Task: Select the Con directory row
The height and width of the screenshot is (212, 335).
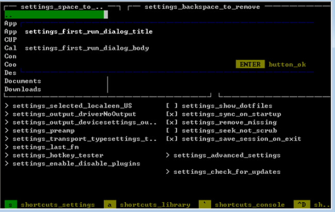Action: (x=10, y=56)
